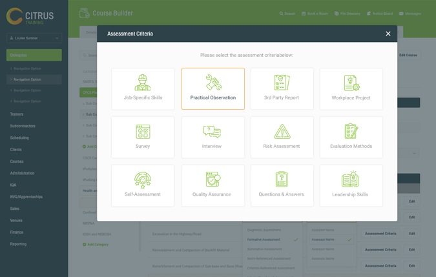Pick the Risk Assessment warning triangle icon

coord(282,132)
